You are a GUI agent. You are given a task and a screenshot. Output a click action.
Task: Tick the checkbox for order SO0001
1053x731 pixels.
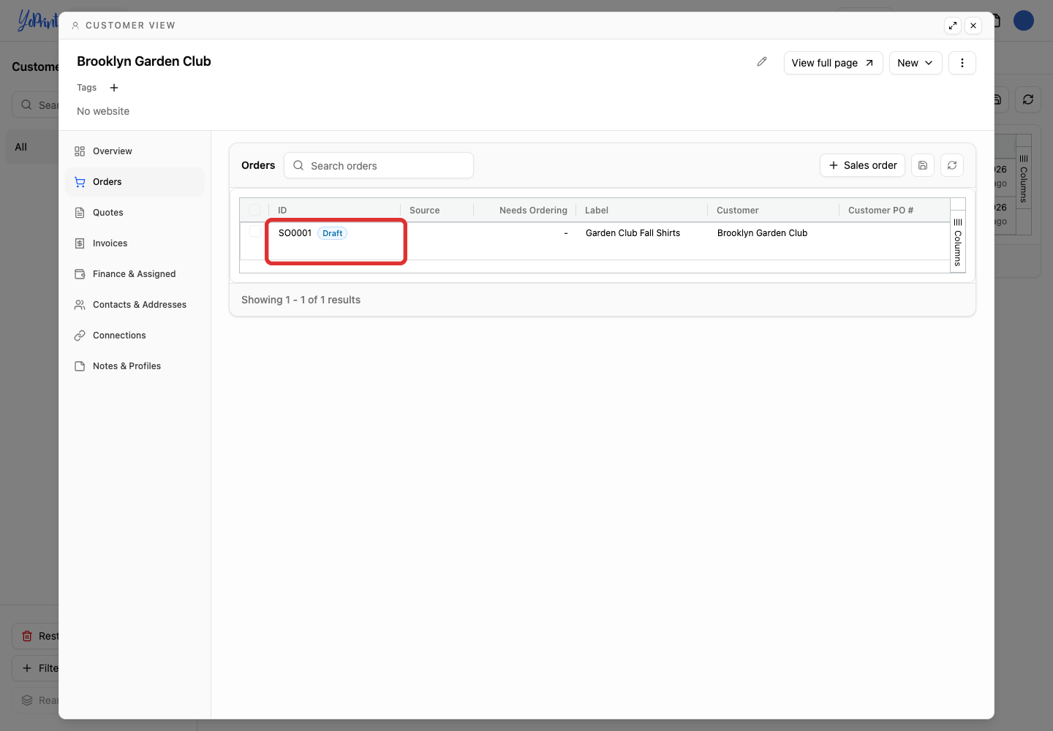[254, 231]
